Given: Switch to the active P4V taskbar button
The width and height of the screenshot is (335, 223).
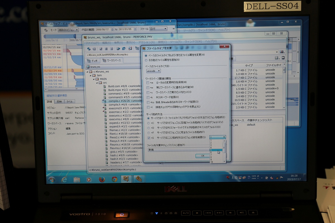Looking at the screenshot, I should pyautogui.click(x=126, y=179).
